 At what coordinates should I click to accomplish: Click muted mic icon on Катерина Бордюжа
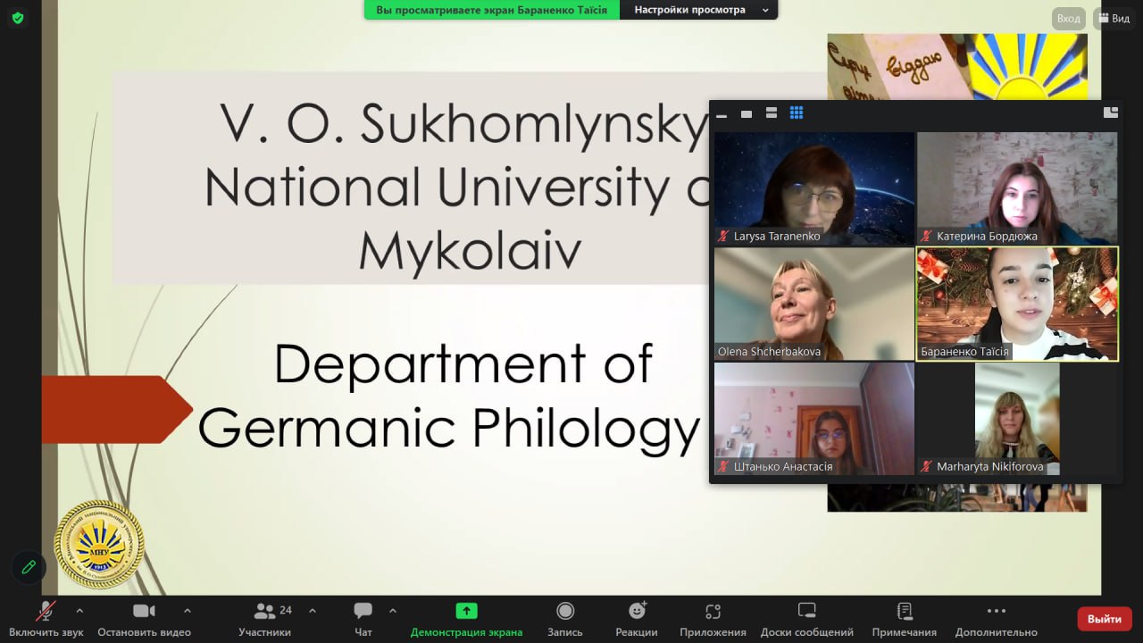(927, 237)
